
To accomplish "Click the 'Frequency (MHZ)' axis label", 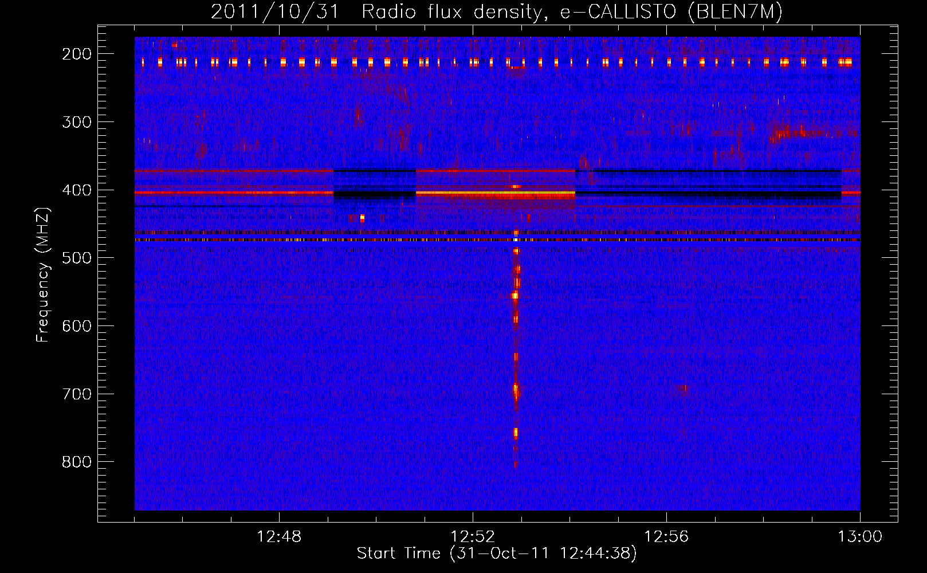I will coord(43,274).
